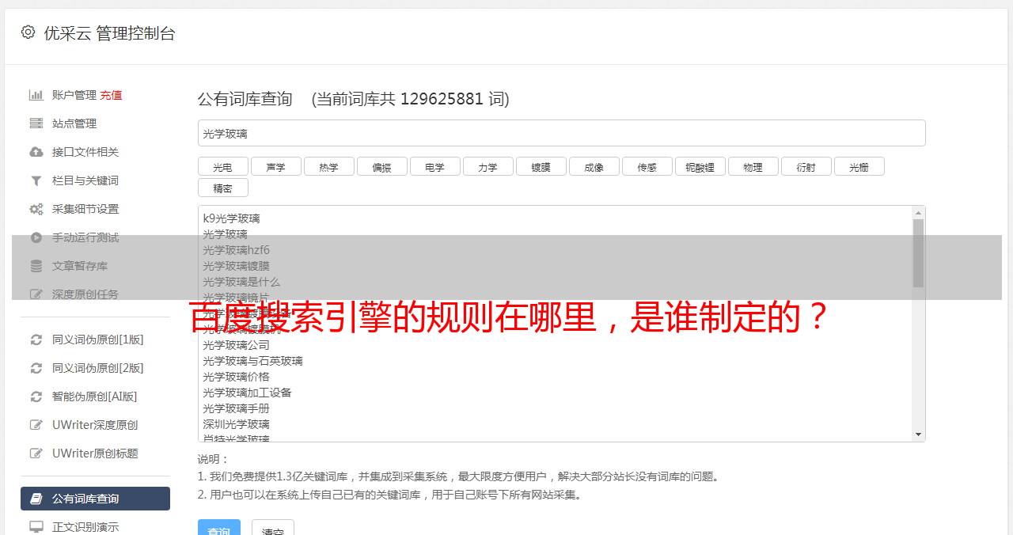
Task: Focus the keyword input containing 光学玻璃
Action: [x=561, y=133]
